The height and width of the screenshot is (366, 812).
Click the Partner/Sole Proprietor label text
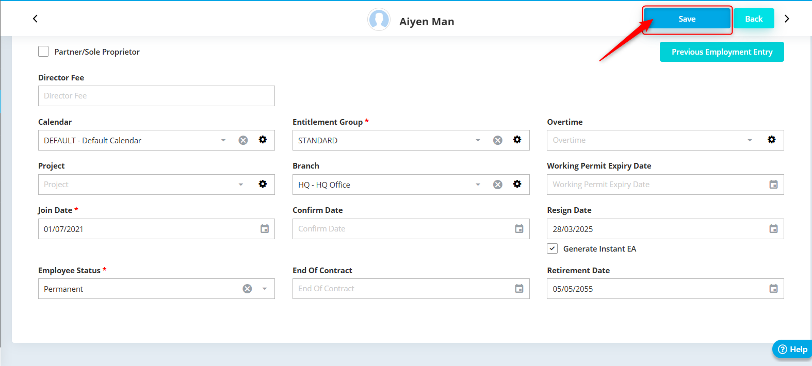coord(97,52)
